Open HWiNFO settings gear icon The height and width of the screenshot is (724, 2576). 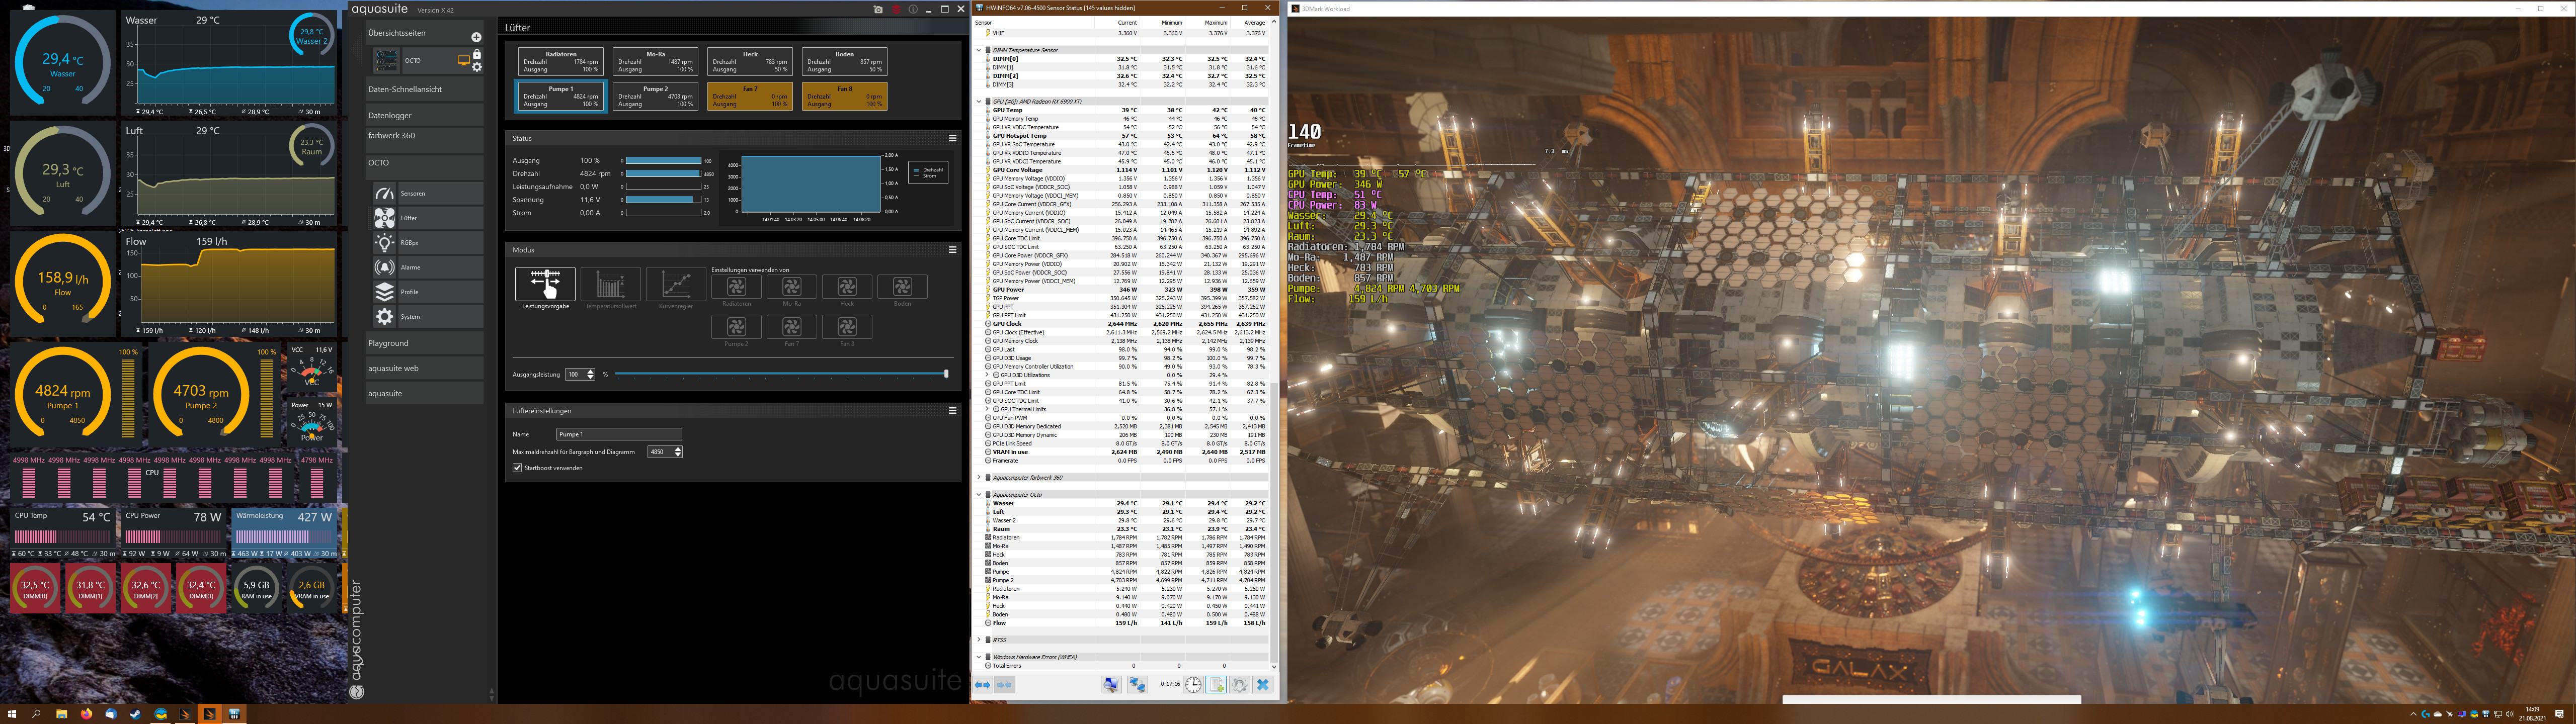[1239, 685]
